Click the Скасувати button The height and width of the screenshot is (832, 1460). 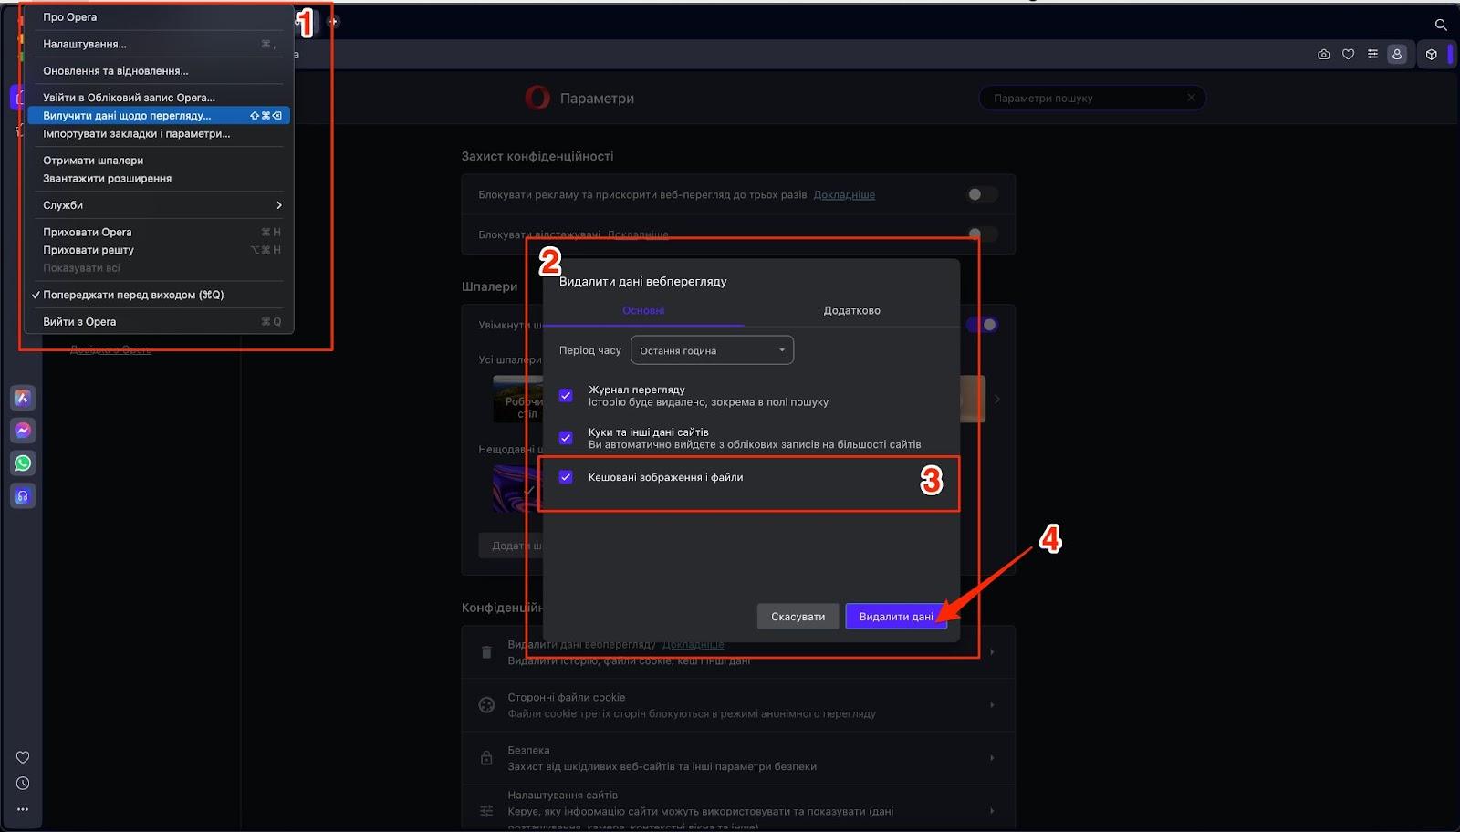coord(798,617)
